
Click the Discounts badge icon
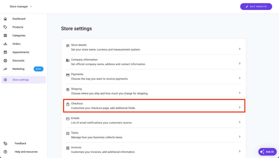(x=5, y=61)
